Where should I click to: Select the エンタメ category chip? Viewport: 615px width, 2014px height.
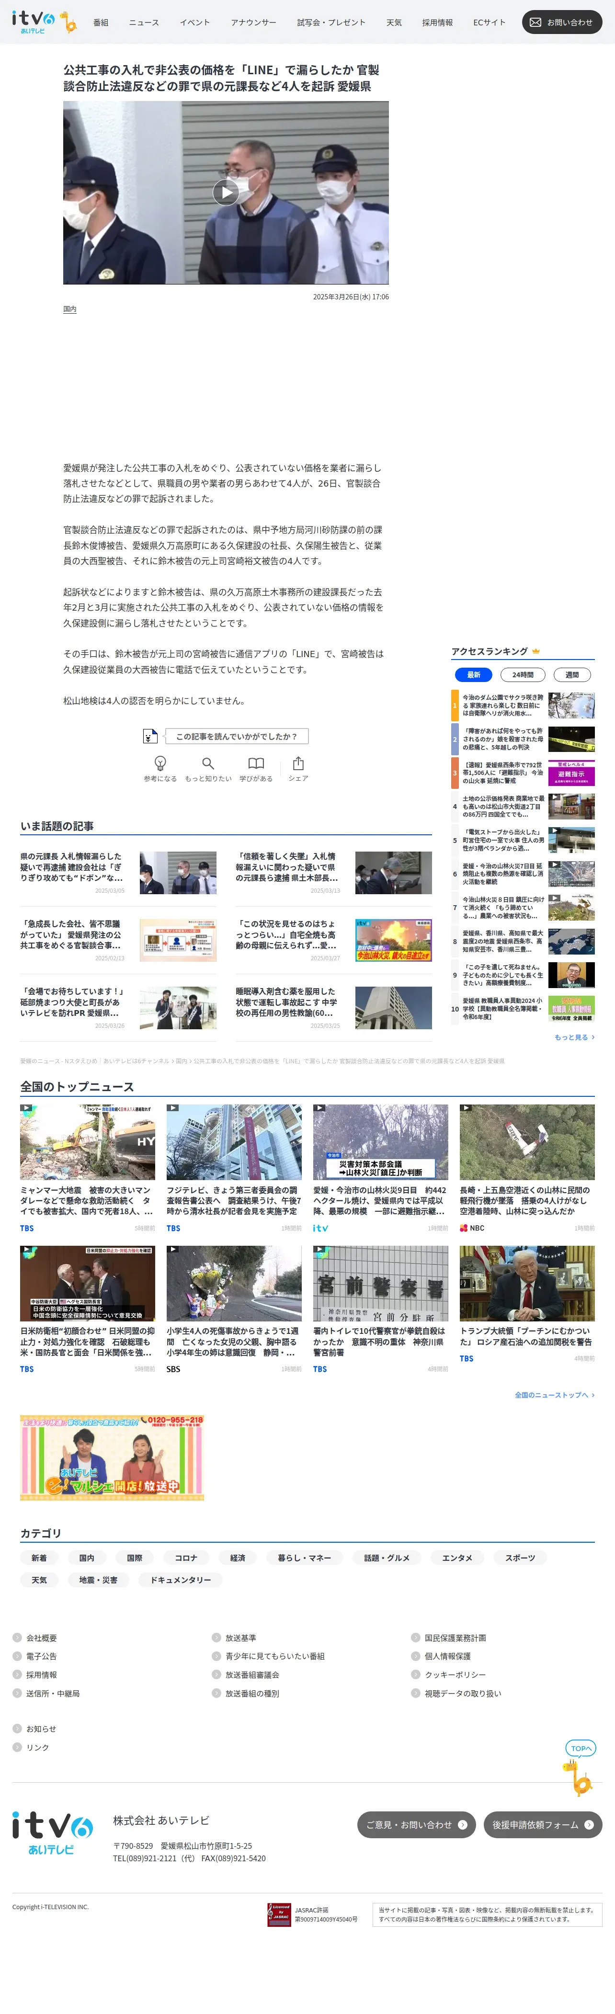pyautogui.click(x=457, y=1558)
